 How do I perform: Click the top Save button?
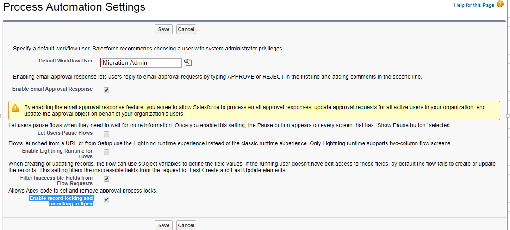(164, 29)
